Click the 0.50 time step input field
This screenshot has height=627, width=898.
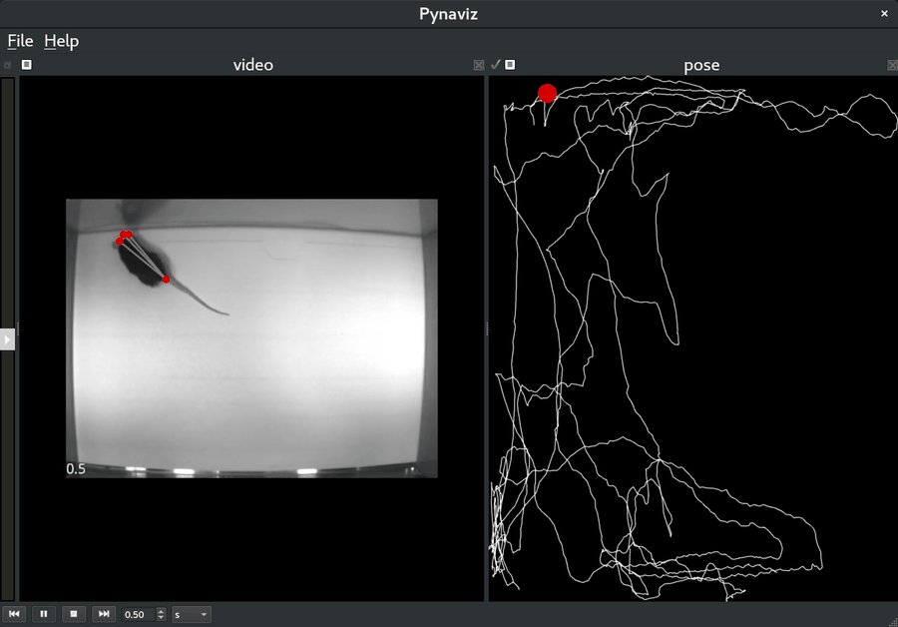(x=138, y=614)
